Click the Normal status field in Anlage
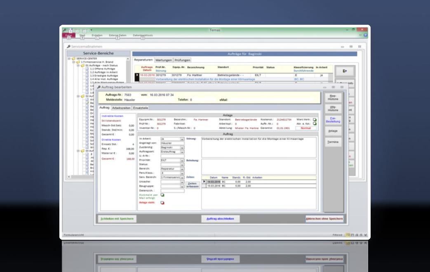This screenshot has width=430, height=272. (x=306, y=128)
